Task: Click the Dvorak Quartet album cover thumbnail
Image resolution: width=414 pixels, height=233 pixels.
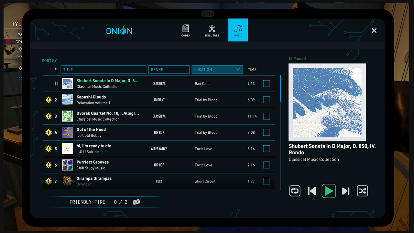Action: click(x=68, y=116)
